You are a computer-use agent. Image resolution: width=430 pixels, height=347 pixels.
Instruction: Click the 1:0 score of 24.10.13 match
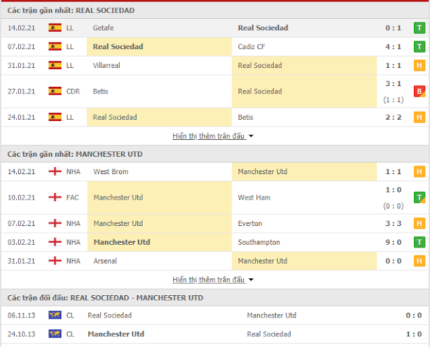(x=414, y=334)
